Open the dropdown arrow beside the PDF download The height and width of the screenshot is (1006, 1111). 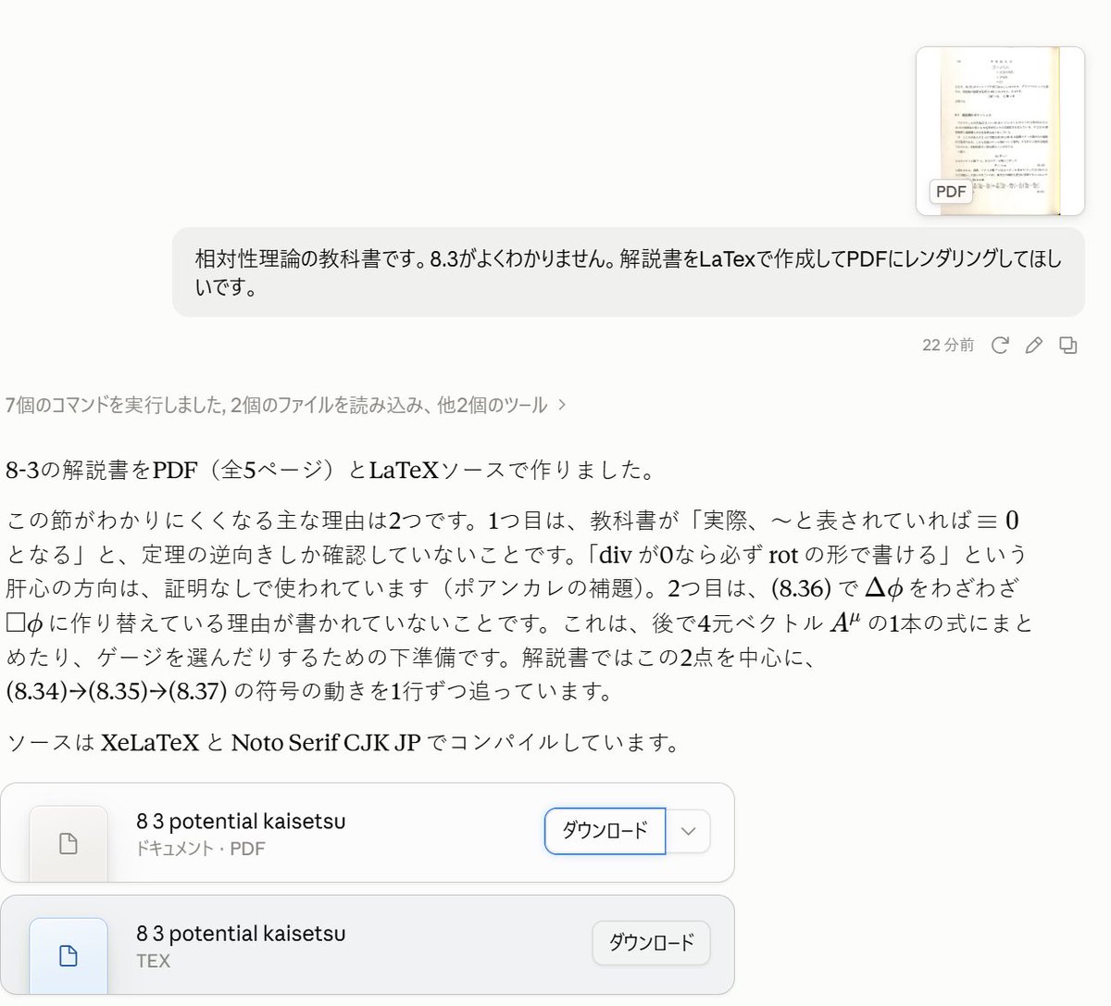coord(688,831)
